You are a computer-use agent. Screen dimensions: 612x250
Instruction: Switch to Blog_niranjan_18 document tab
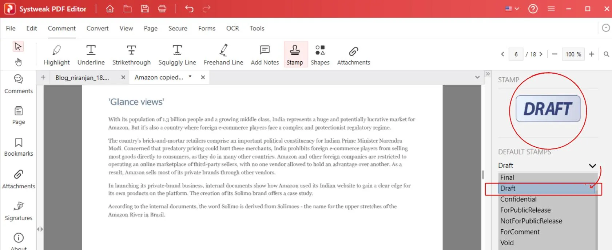coord(82,78)
